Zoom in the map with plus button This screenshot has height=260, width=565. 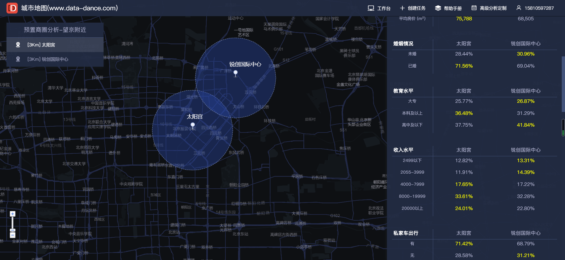click(12, 214)
